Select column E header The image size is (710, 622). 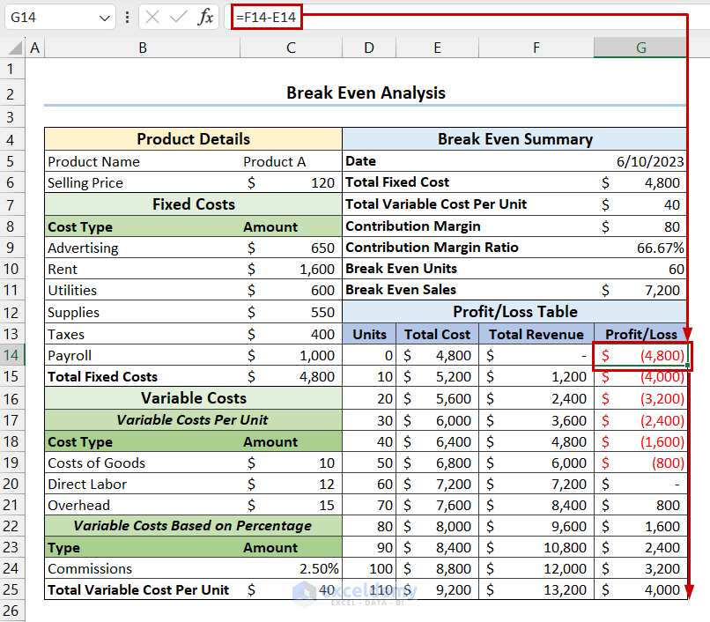coord(437,48)
